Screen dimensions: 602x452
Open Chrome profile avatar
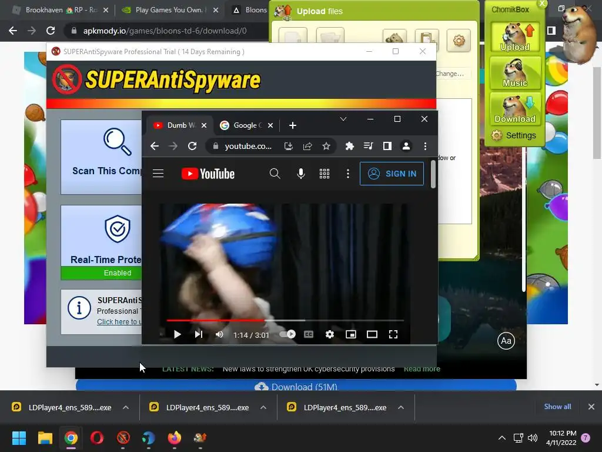coord(406,146)
